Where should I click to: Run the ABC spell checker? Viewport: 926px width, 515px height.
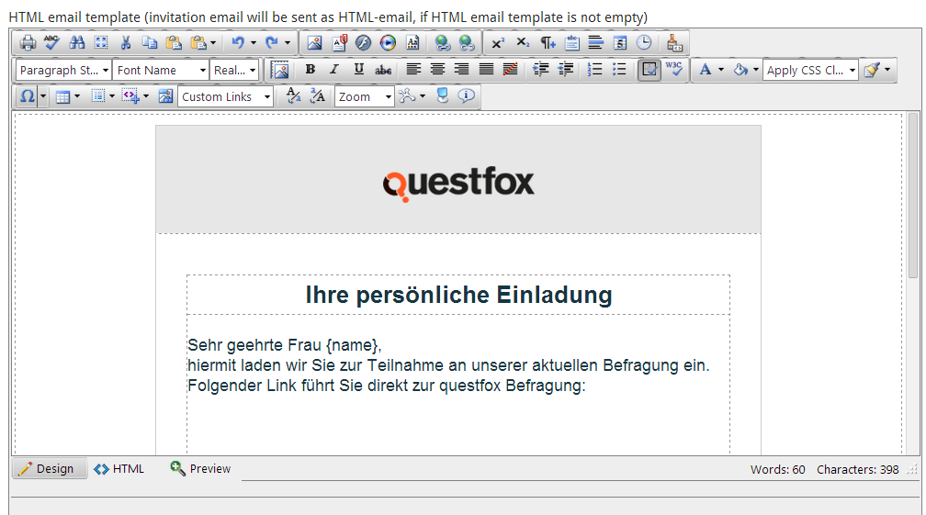point(52,42)
